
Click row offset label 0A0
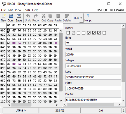point(3,72)
